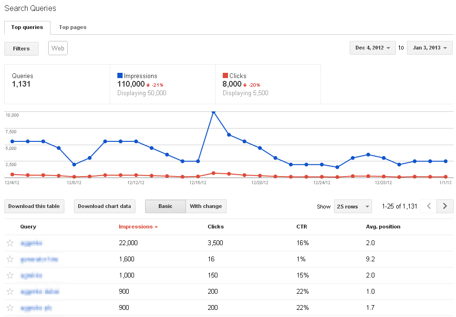Click the Download this table button
This screenshot has width=456, height=317.
[x=34, y=206]
